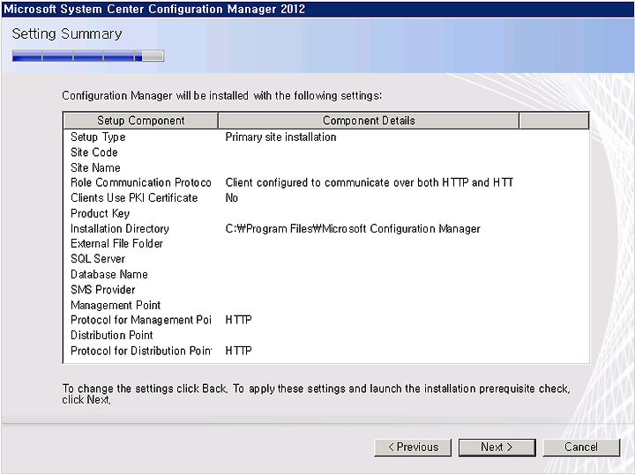This screenshot has height=474, width=635.
Task: Select the Site Code row
Action: click(326, 152)
